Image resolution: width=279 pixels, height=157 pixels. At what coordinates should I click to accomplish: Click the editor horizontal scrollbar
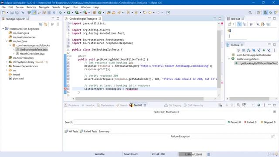tap(139, 99)
